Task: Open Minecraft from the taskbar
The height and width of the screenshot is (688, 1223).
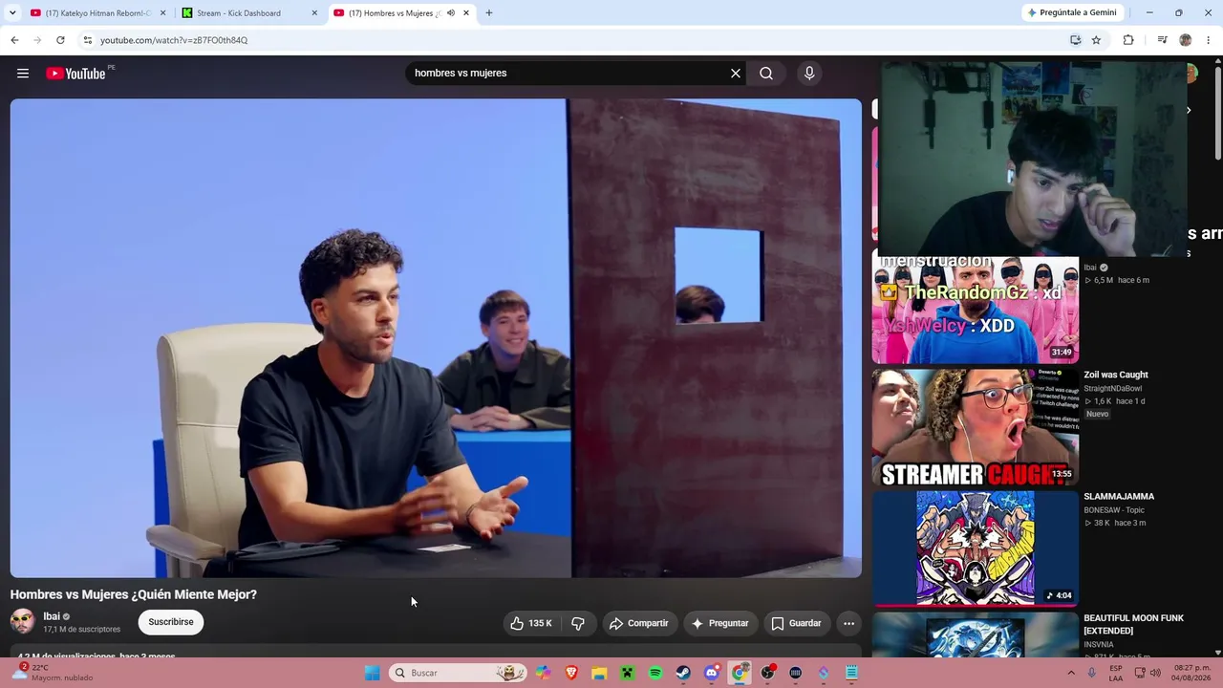Action: point(628,673)
